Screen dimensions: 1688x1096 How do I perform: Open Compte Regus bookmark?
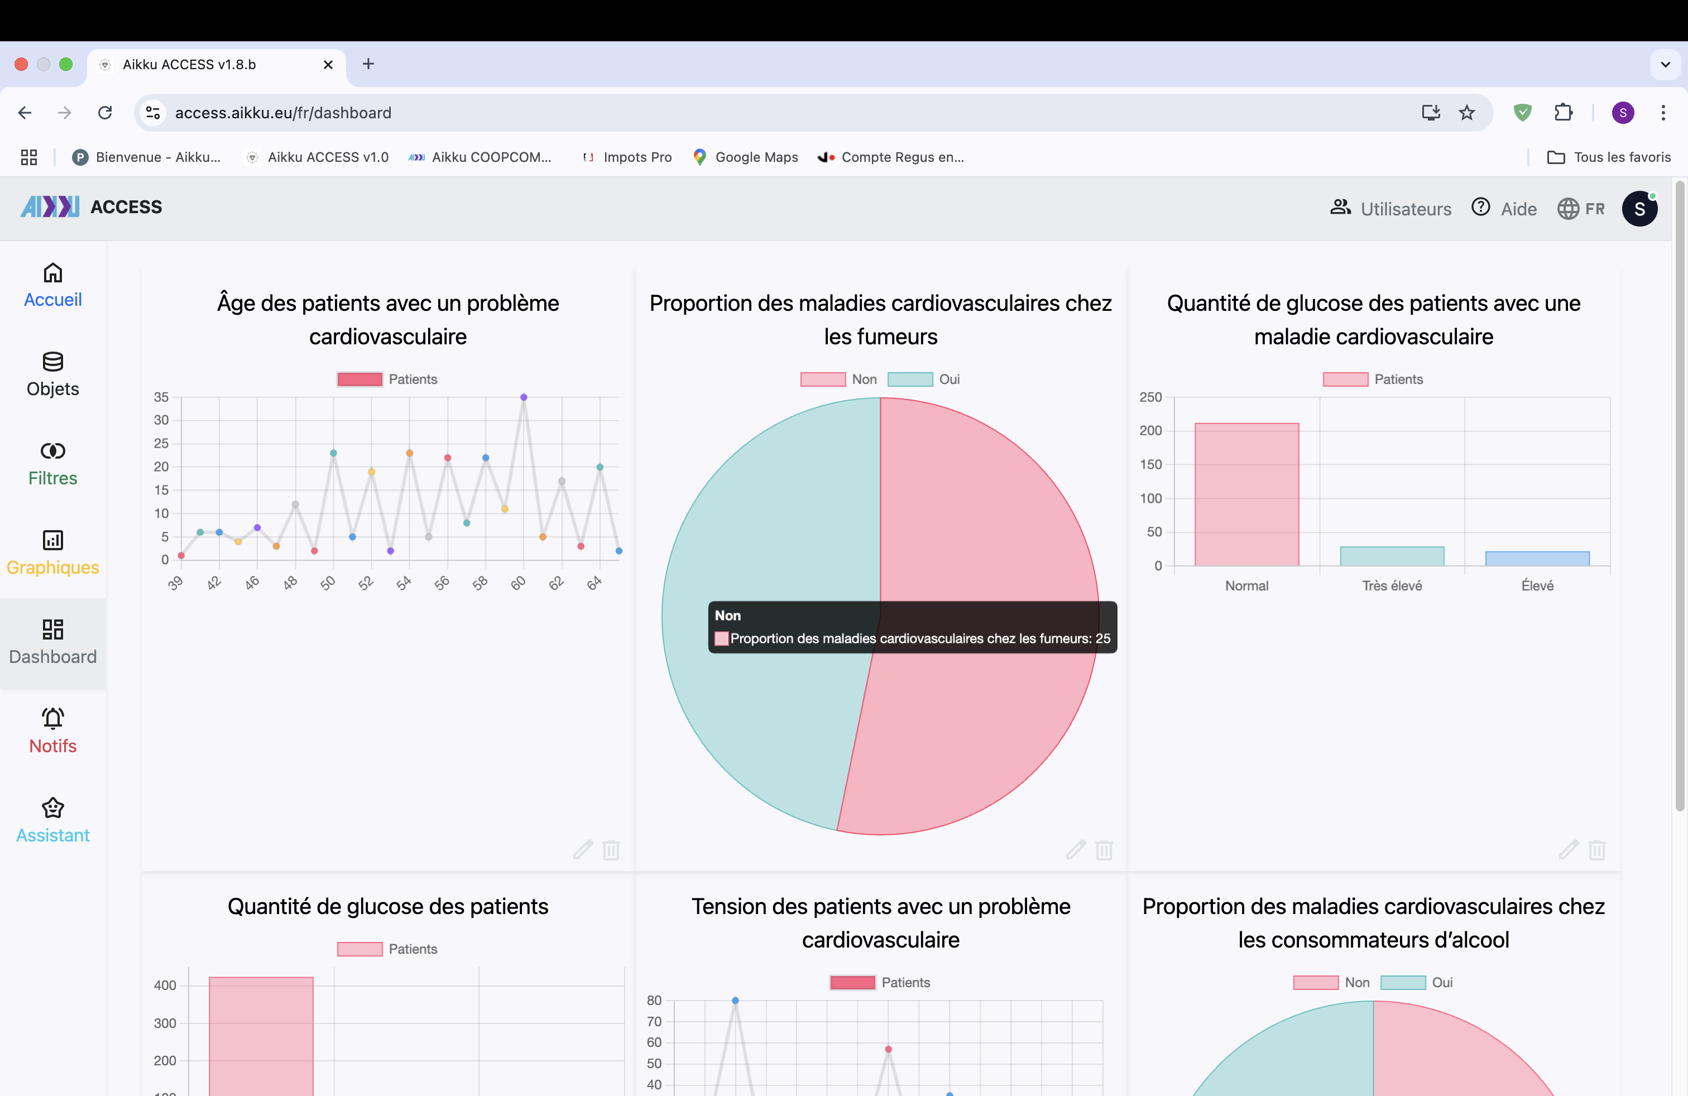[x=891, y=157]
